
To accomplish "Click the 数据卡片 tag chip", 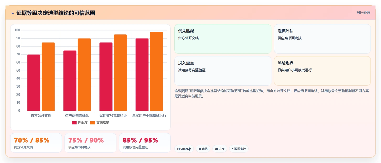I will (239, 149).
